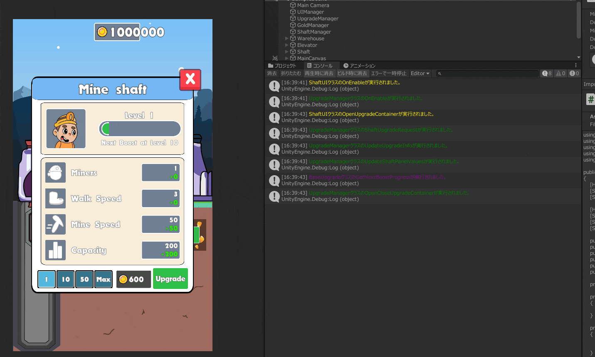Click the hierarchy scroll down arrow
The width and height of the screenshot is (595, 357).
pos(579,57)
